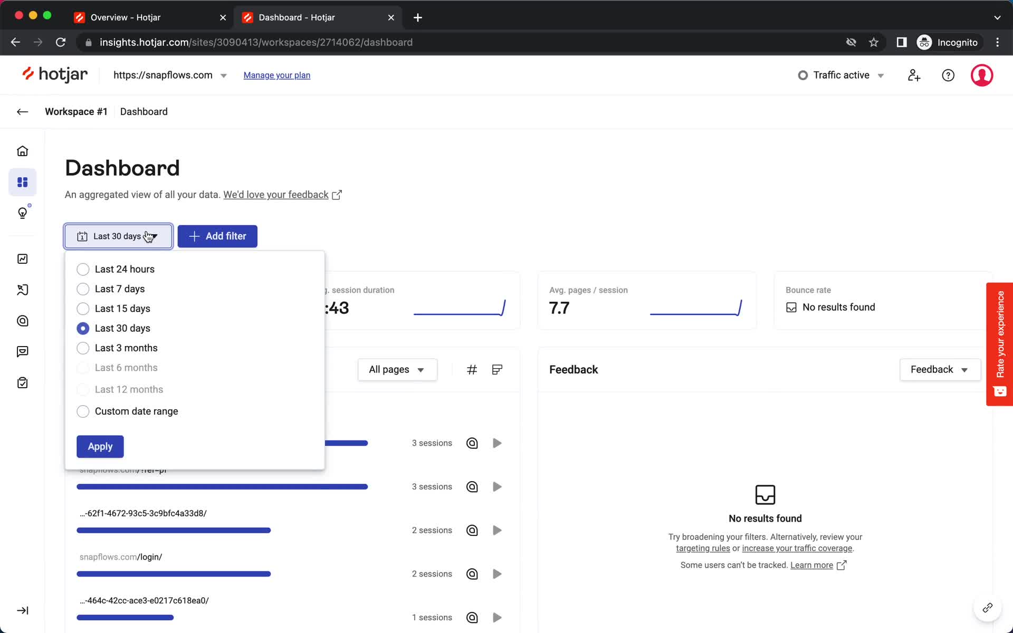Expand the Last 30 days date picker
1013x633 pixels.
pos(118,236)
